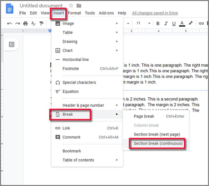Click the Undo toolbar icon

click(x=9, y=24)
